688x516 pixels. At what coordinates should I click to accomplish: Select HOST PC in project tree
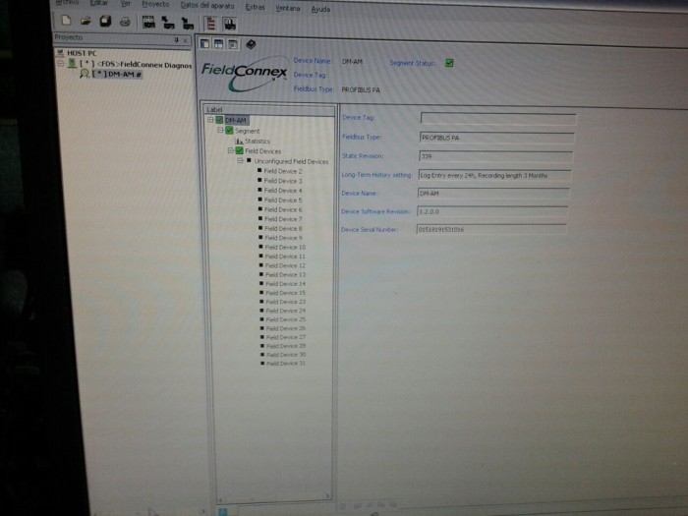[x=82, y=53]
